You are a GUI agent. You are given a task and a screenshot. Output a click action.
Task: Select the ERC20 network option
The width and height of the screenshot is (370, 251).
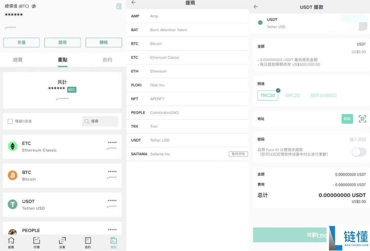tap(293, 96)
